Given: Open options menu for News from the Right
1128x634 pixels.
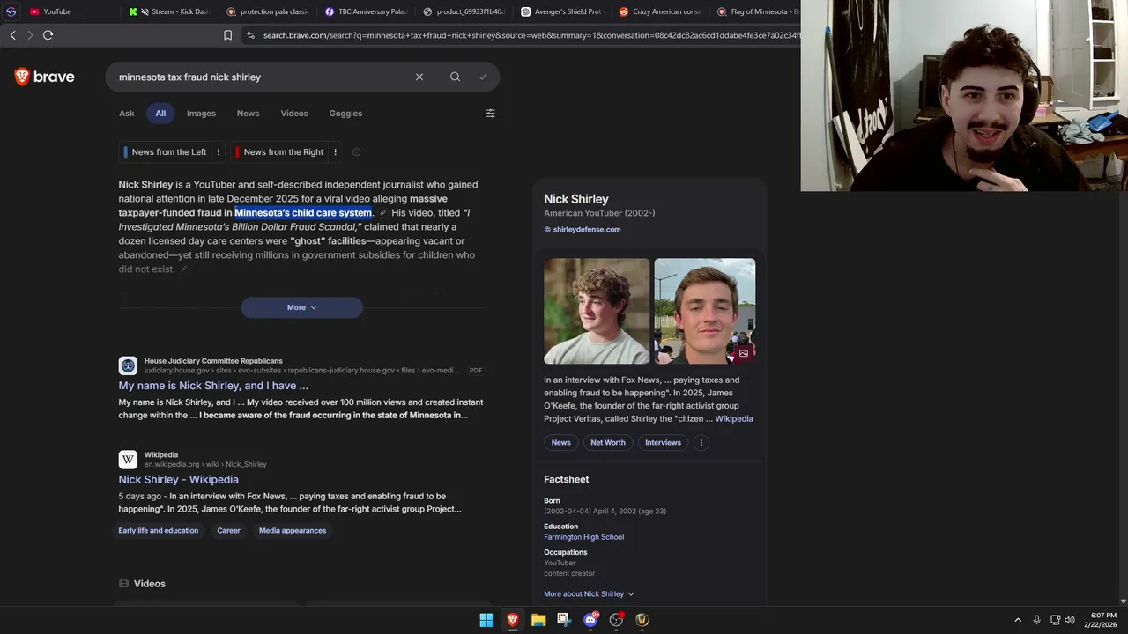Looking at the screenshot, I should tap(335, 152).
